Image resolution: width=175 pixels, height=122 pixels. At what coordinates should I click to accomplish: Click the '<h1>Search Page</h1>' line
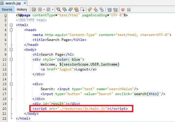pos(53,54)
